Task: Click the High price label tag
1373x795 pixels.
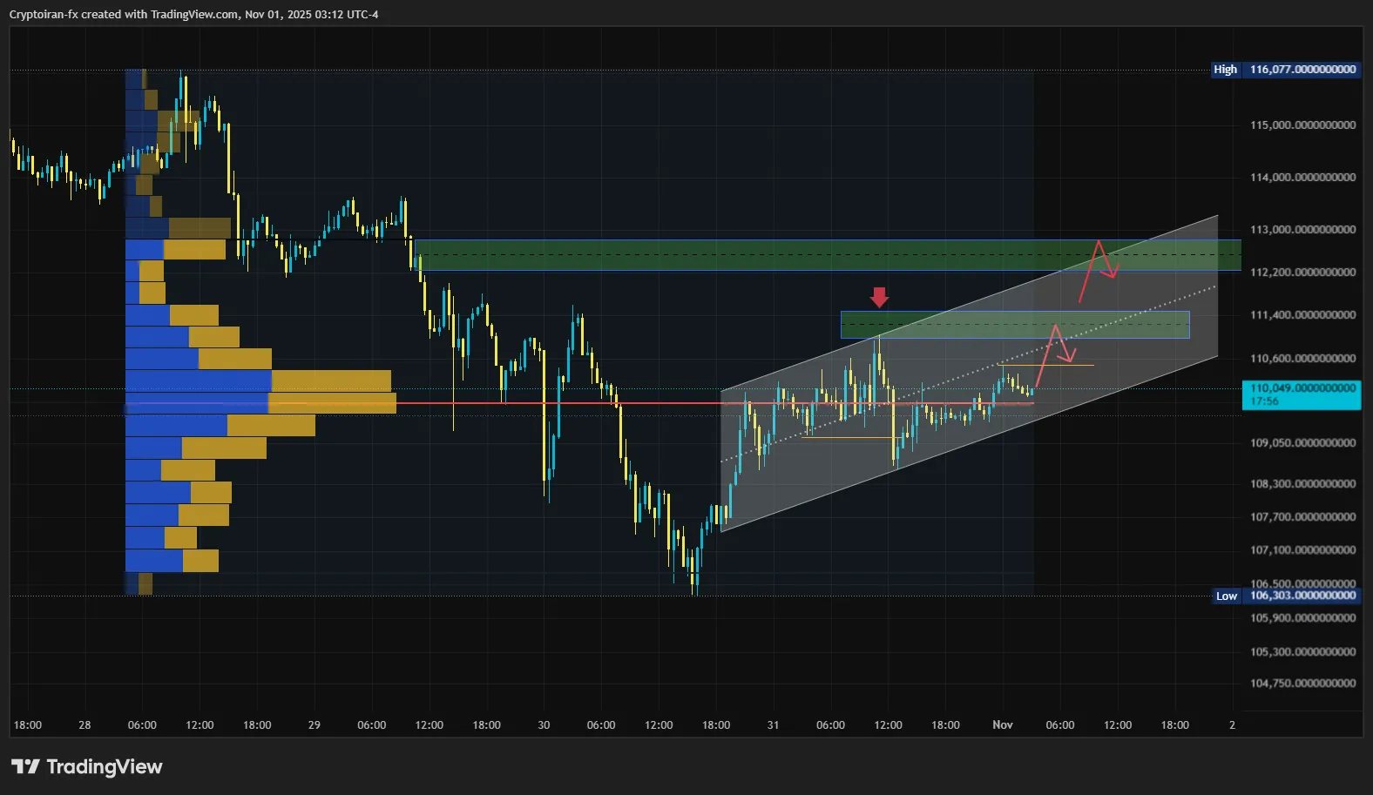Action: coord(1225,70)
